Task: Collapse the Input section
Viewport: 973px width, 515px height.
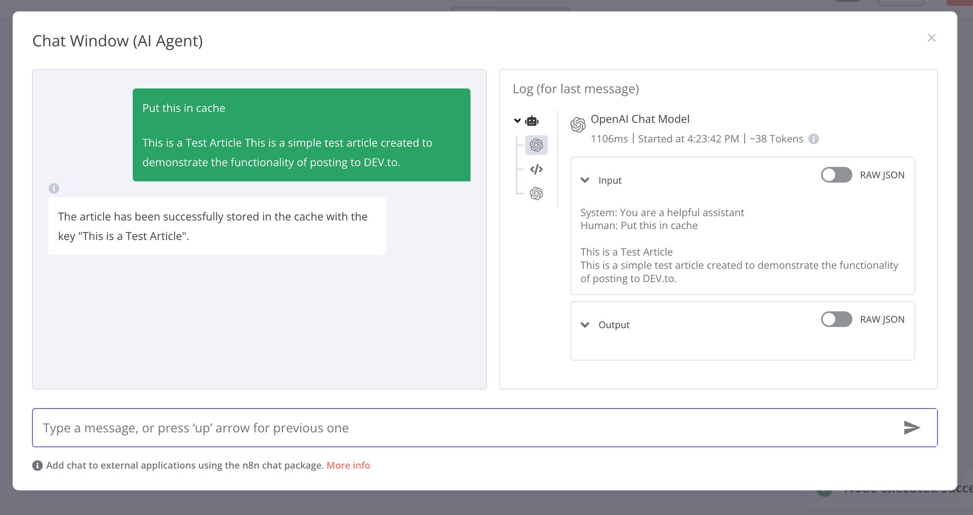Action: (x=585, y=180)
